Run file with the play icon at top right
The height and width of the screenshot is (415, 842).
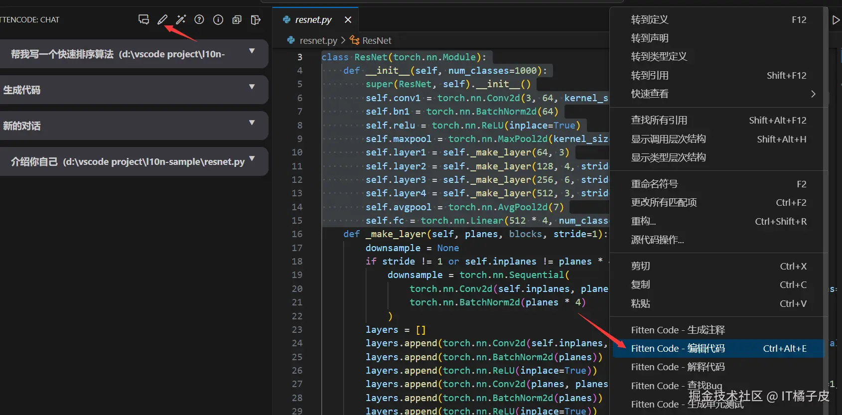pos(836,20)
